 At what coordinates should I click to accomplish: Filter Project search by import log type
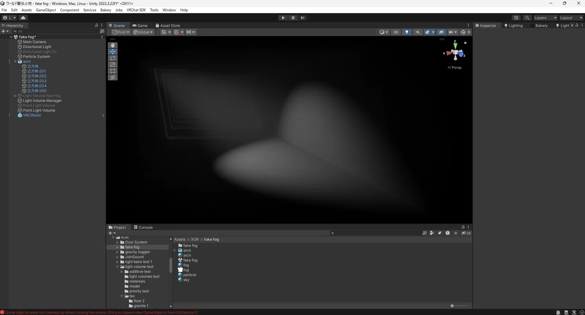point(448,233)
